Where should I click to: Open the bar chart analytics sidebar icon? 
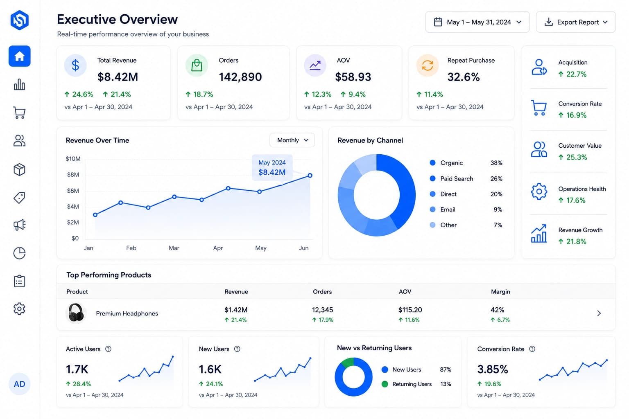click(19, 84)
